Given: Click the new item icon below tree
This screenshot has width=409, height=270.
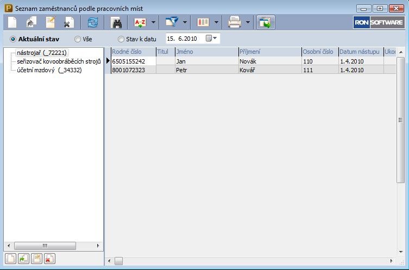Looking at the screenshot, I should (11, 259).
